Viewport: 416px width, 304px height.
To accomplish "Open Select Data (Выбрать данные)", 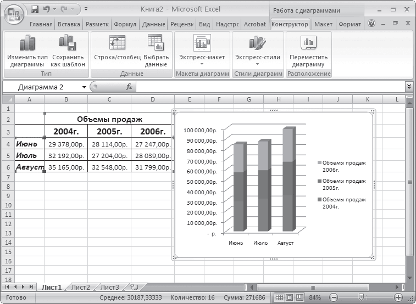I will click(x=156, y=52).
